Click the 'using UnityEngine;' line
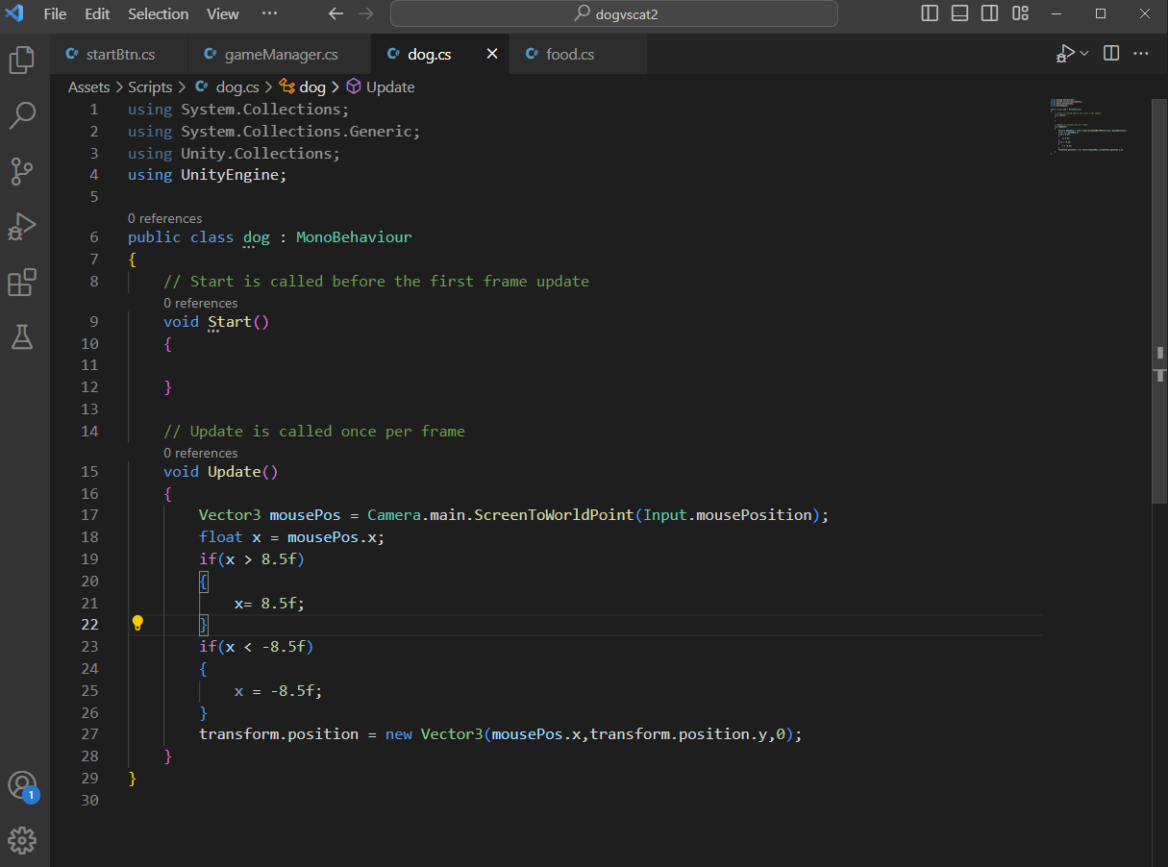Screen dimensions: 1168x867 tap(208, 175)
